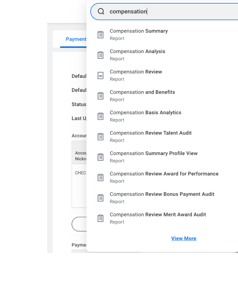The width and height of the screenshot is (238, 308).
Task: Click the Review Award for Performance icon
Action: pos(101,177)
